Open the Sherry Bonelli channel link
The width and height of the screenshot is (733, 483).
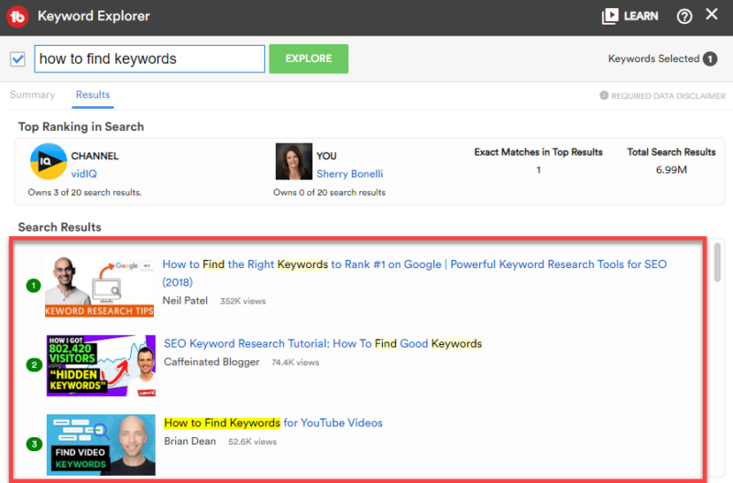pyautogui.click(x=351, y=174)
